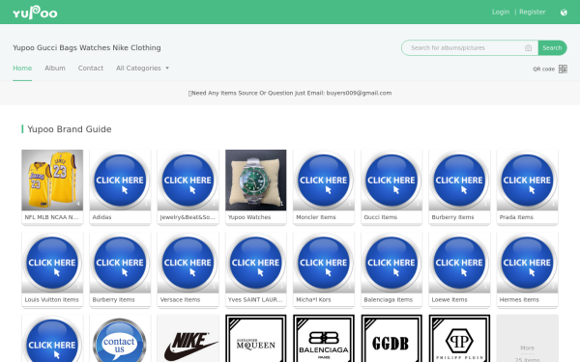Click the store title Yupoo Gucci Bags Watches
The image size is (580, 362).
click(x=87, y=47)
